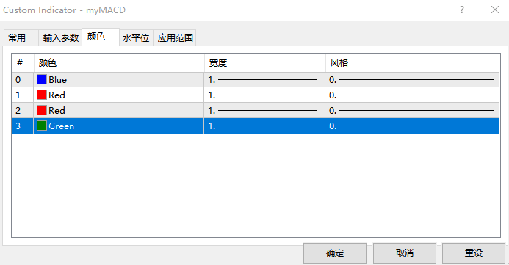The width and height of the screenshot is (509, 265).
Task: Click the help question mark icon
Action: tap(461, 10)
